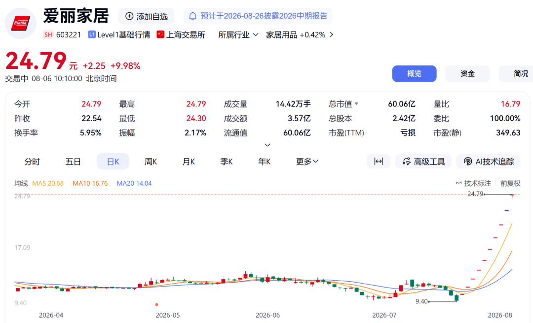
Task: Switch to the 简况 tab
Action: coord(517,74)
